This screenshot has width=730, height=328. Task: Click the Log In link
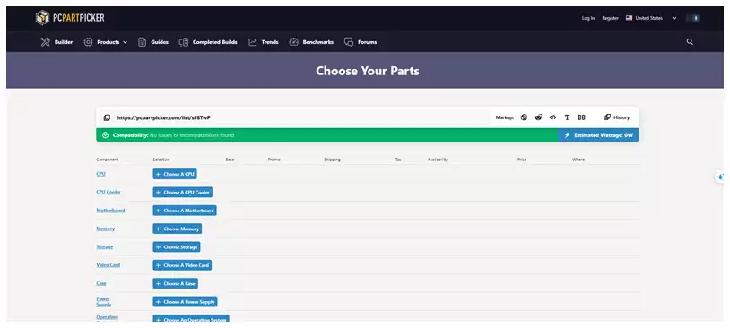click(x=588, y=18)
